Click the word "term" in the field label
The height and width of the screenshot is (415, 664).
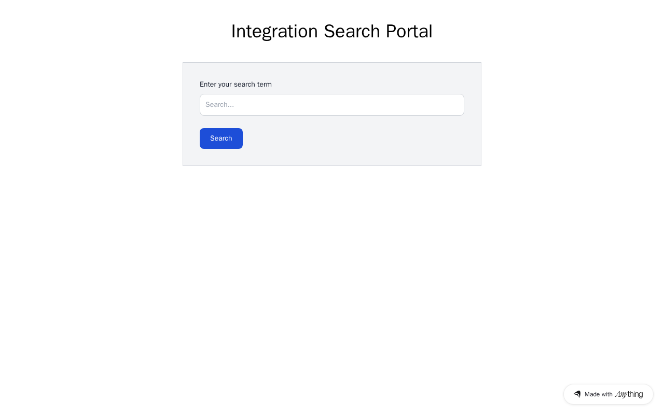point(265,84)
